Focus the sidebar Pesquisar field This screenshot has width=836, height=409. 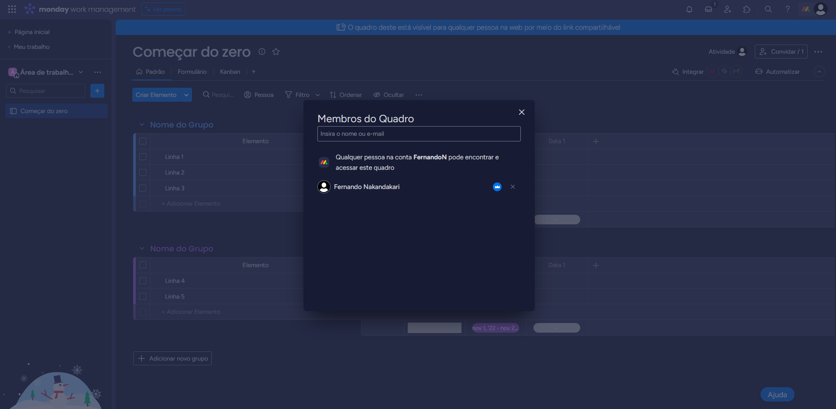[x=46, y=91]
